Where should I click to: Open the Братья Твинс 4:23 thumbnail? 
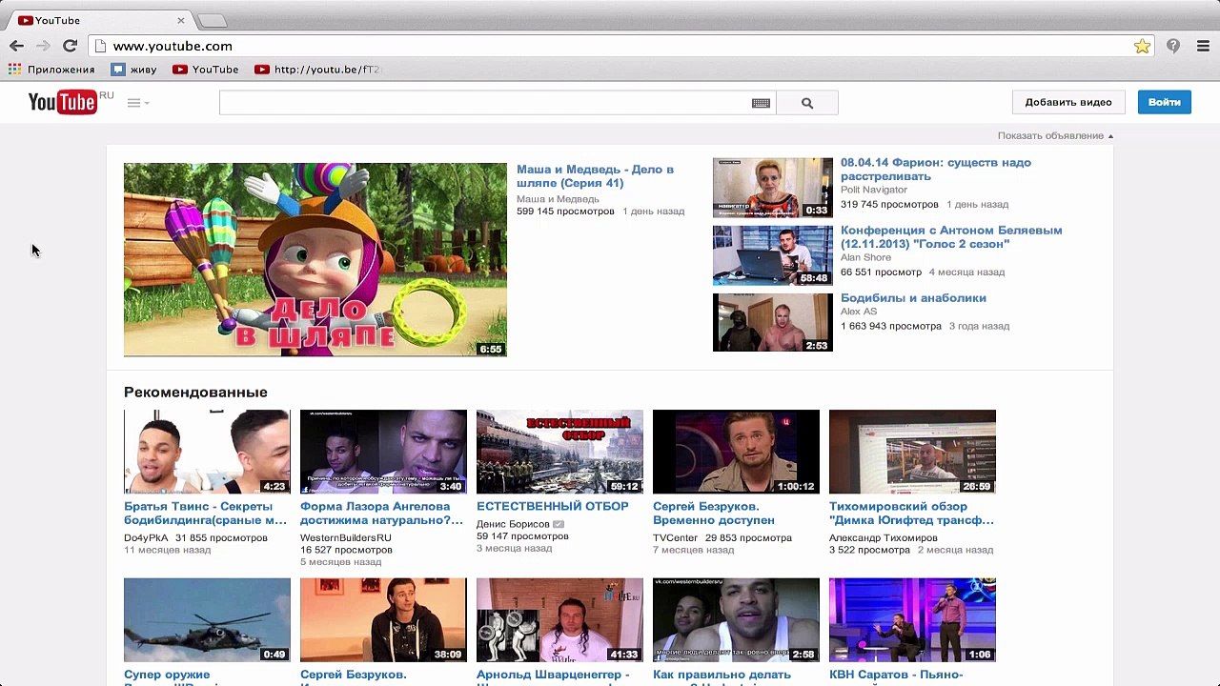[207, 452]
